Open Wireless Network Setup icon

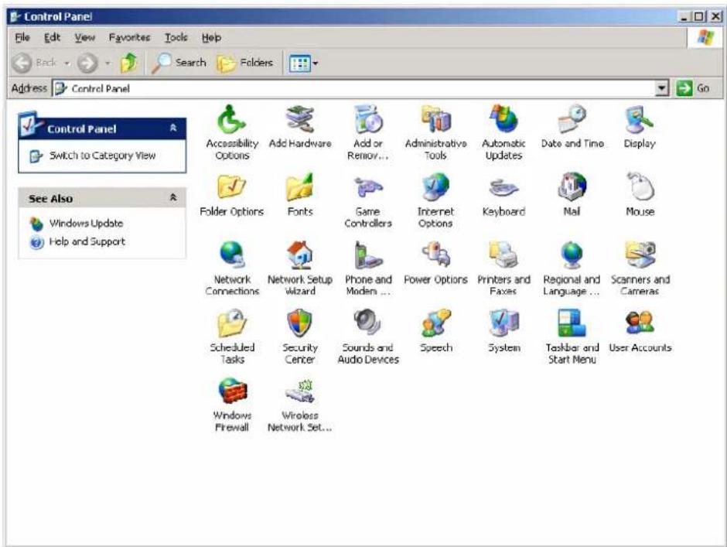tap(300, 391)
